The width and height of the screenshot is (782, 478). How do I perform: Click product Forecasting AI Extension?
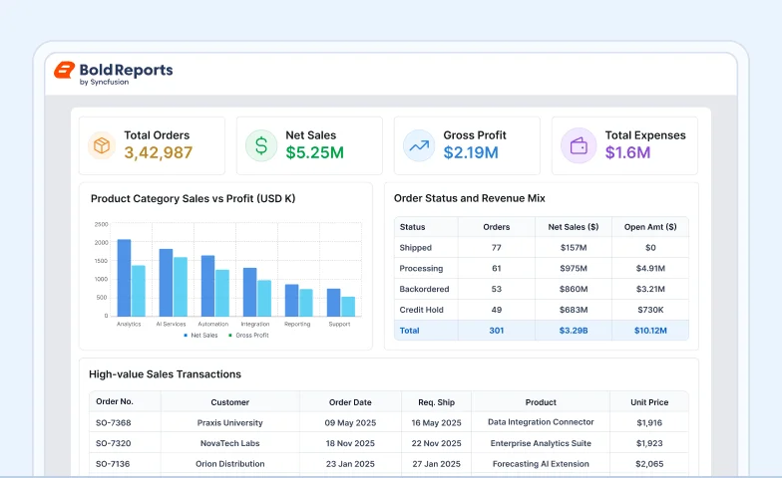pyautogui.click(x=541, y=464)
